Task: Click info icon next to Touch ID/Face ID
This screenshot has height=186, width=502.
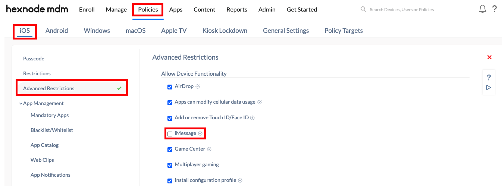Action: (252, 118)
